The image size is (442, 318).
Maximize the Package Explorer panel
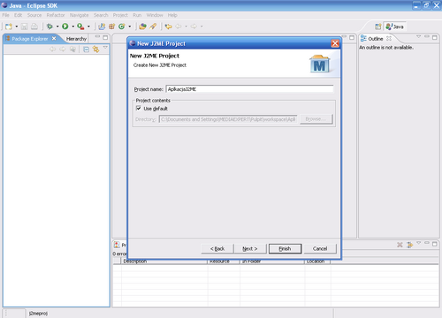(x=105, y=37)
